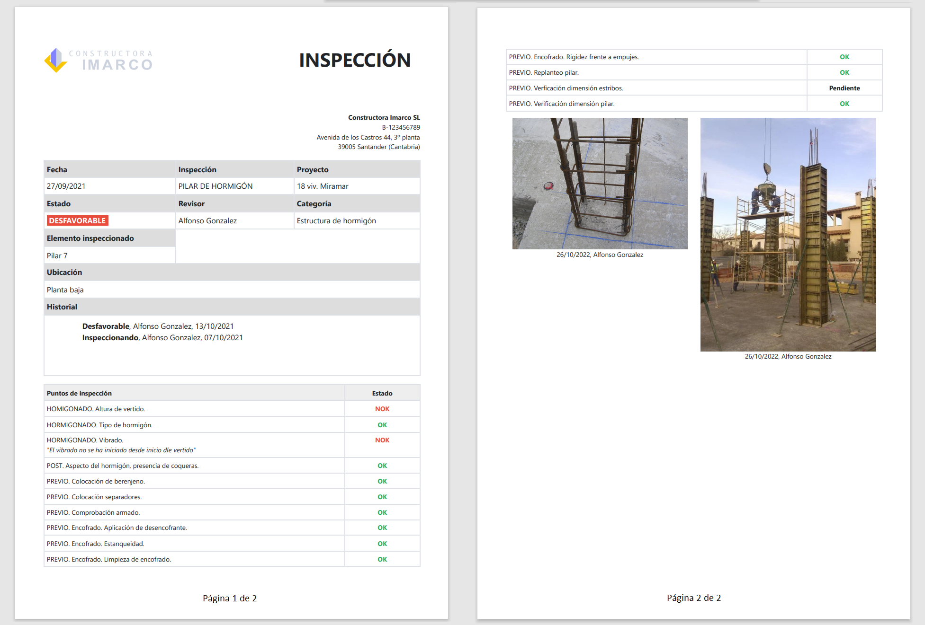The image size is (925, 625).
Task: Click the Pendiente status for dimensión estribos
Action: (x=844, y=88)
